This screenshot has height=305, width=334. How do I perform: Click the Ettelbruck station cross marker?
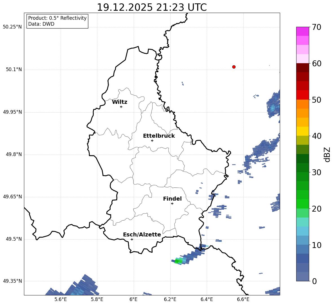152,141
